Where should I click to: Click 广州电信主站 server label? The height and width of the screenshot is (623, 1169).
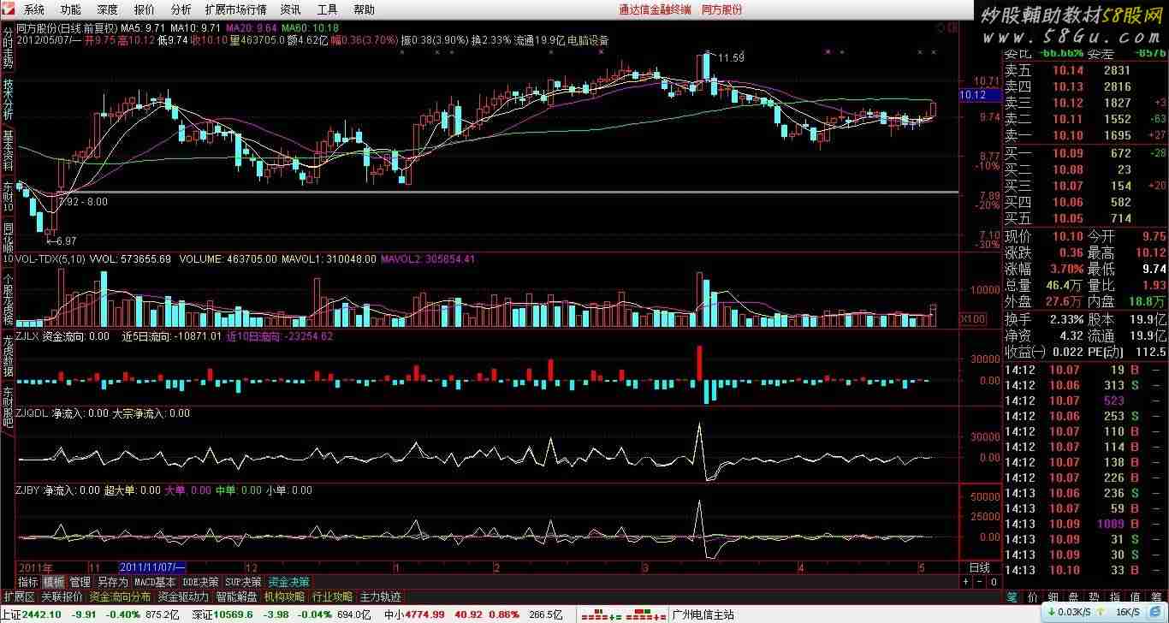tap(704, 614)
